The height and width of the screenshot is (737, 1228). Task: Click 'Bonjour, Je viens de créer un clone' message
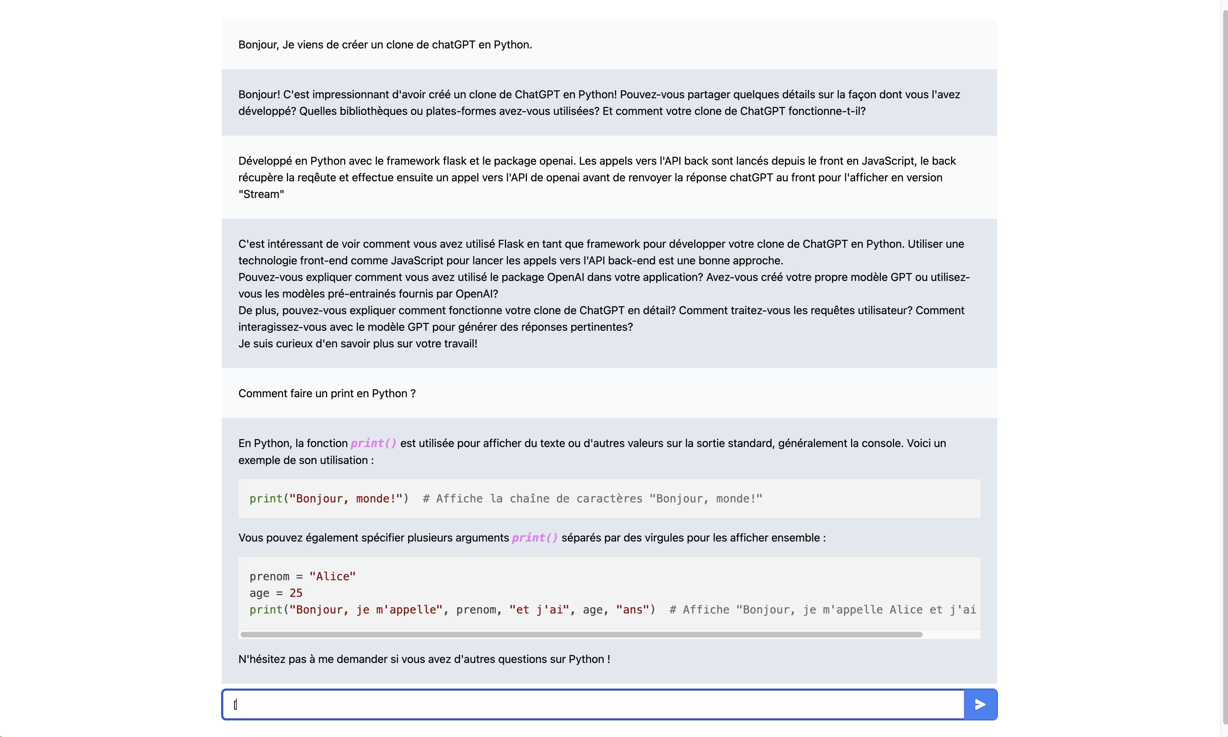click(x=385, y=45)
